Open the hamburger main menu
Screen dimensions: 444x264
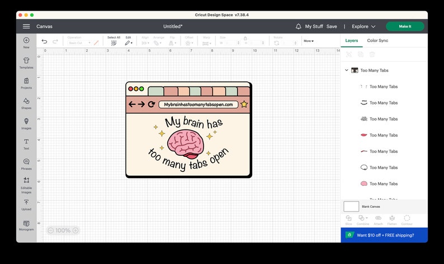tap(26, 26)
